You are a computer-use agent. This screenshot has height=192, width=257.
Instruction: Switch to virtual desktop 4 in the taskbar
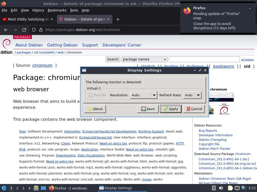pyautogui.click(x=29, y=188)
